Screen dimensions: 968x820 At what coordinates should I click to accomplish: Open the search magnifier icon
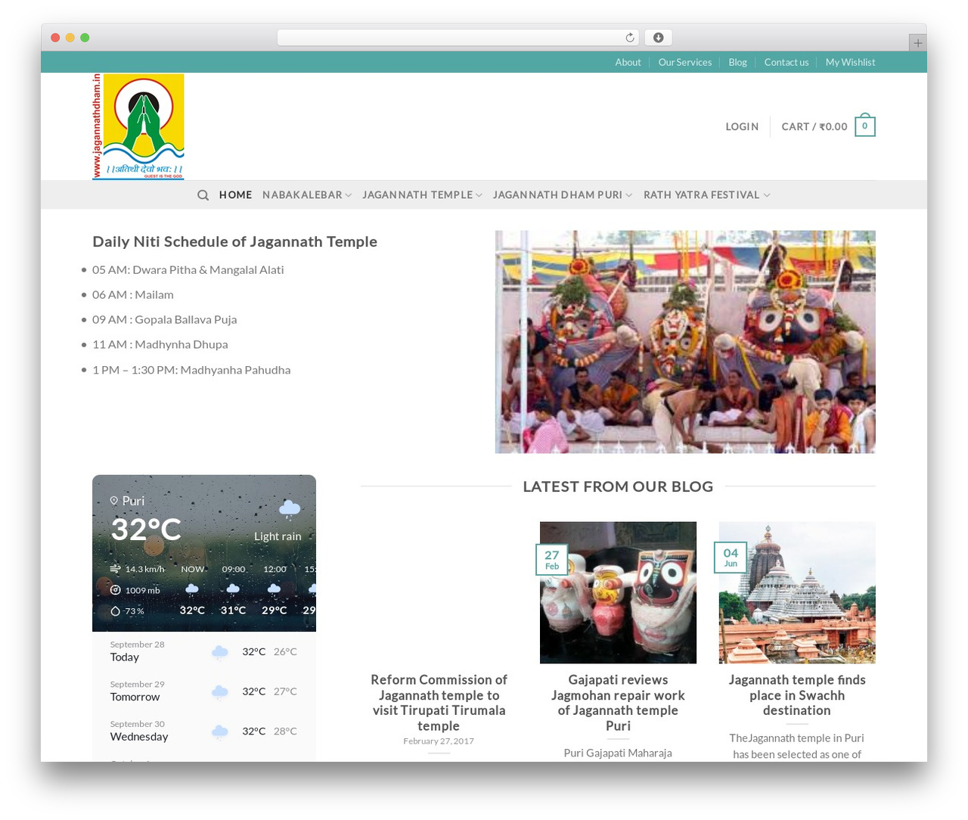tap(203, 195)
